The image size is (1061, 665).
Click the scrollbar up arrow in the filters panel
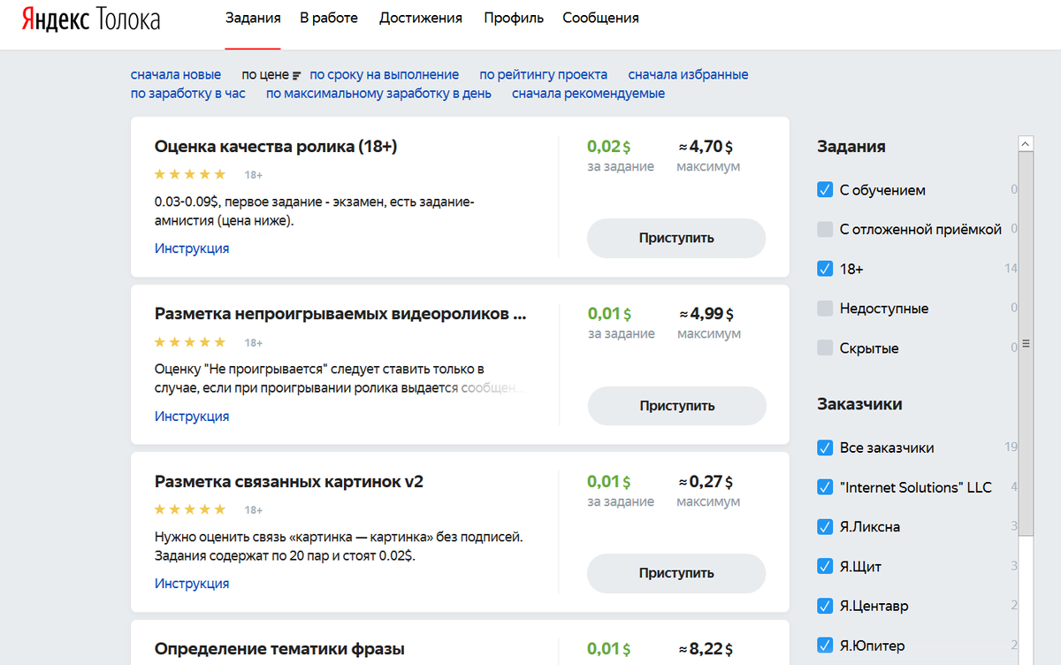[x=1025, y=142]
